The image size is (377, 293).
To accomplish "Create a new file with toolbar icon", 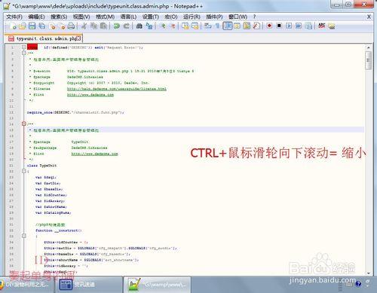I will coord(14,26).
